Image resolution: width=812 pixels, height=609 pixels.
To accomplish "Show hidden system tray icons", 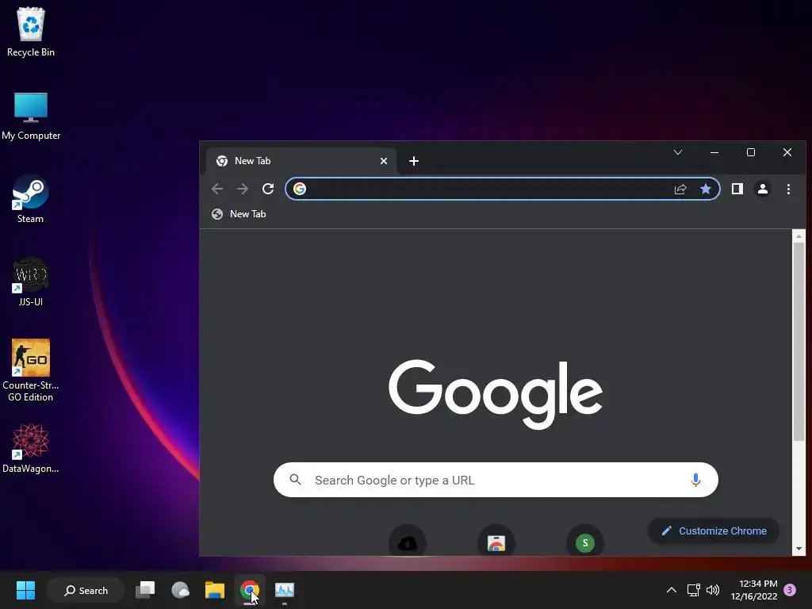I will click(x=671, y=590).
